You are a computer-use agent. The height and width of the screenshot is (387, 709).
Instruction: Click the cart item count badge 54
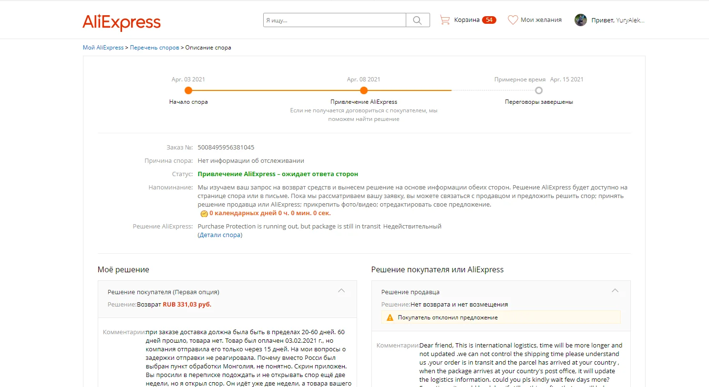point(489,20)
